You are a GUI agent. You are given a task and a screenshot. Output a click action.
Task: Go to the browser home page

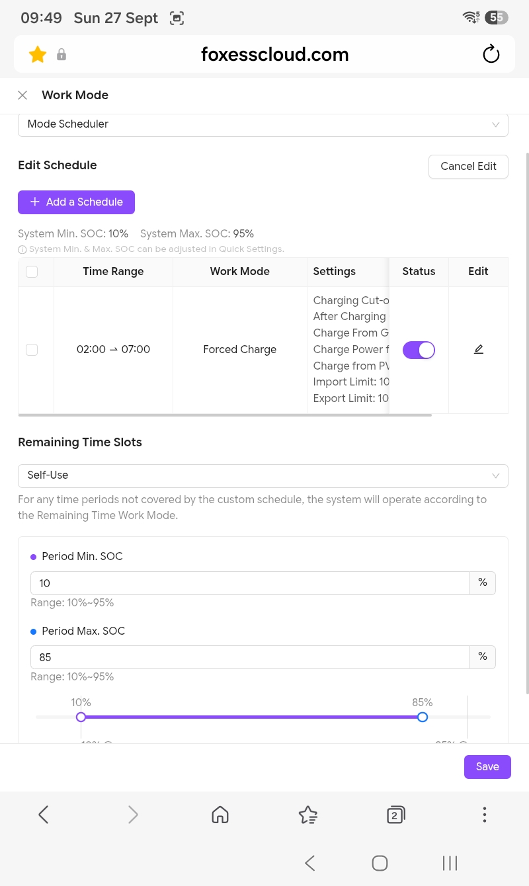pos(220,815)
